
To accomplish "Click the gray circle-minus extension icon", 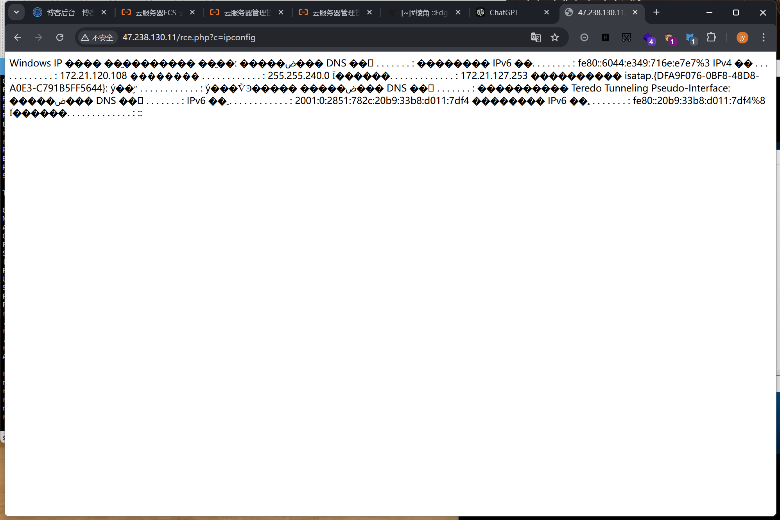I will click(x=584, y=38).
